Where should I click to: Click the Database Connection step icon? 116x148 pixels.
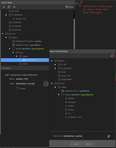coord(14,41)
